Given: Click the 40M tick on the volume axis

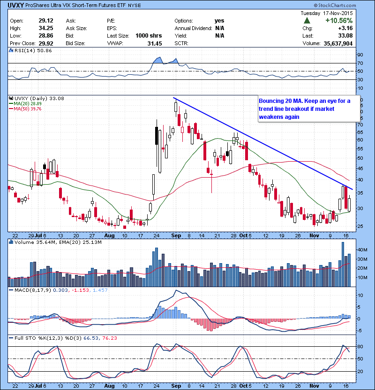Looking at the screenshot, I should (362, 250).
